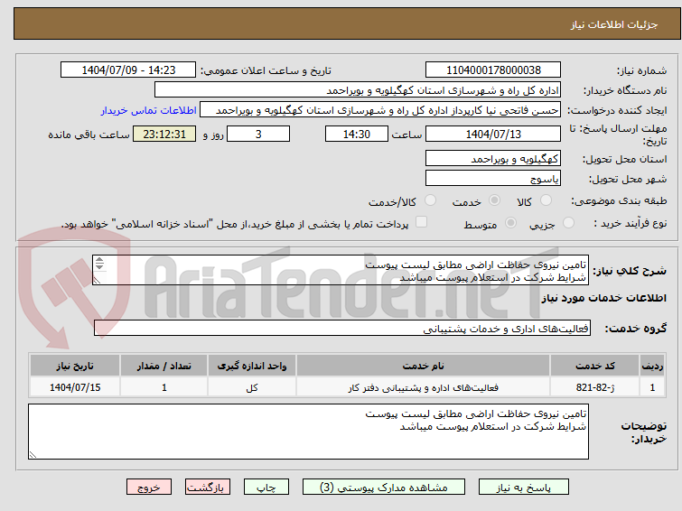Click the جزئیات اطلاعات نیاز header title
Viewport: 682px width, 511px height.
[x=613, y=24]
